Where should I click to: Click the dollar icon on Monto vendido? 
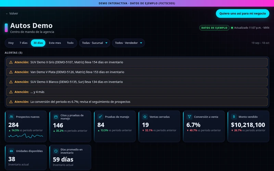234,117
